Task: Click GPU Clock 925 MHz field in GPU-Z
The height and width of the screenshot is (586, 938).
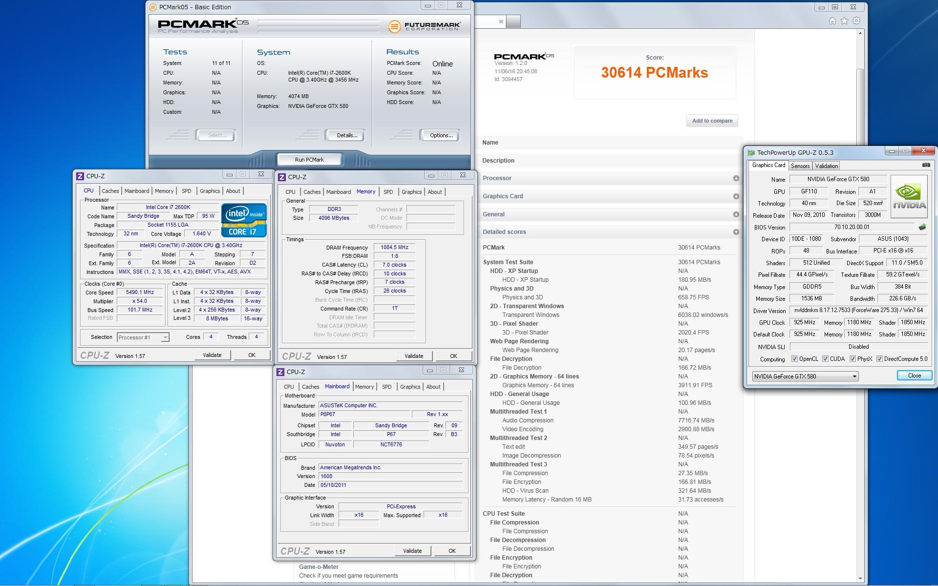Action: point(804,322)
